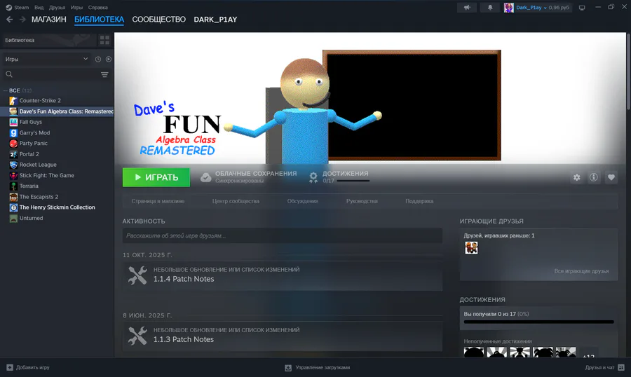Switch to Big Picture mode icon
This screenshot has height=377, width=631.
click(582, 8)
